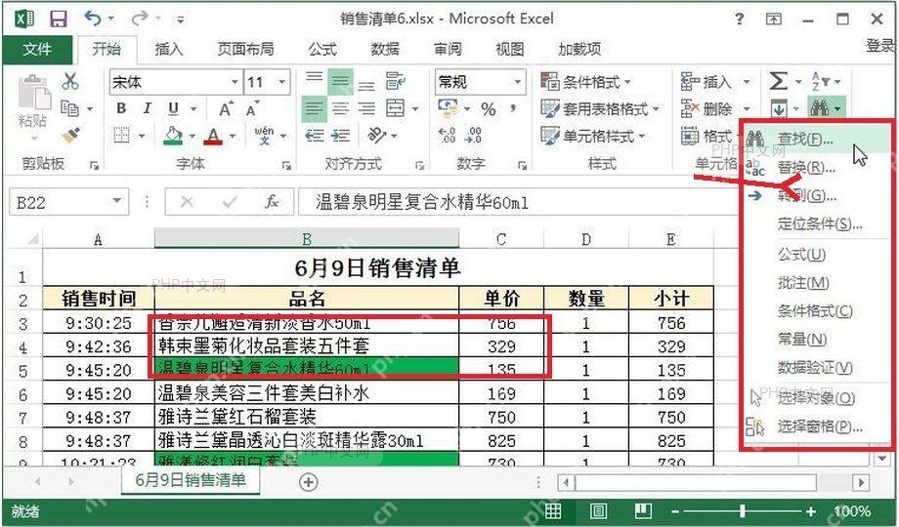Click the Fill down arrow icon

click(x=779, y=107)
